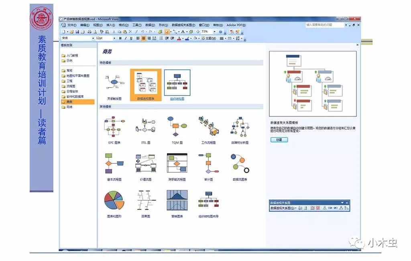Click the Undo arrow icon
411x261 pixels.
click(142, 31)
